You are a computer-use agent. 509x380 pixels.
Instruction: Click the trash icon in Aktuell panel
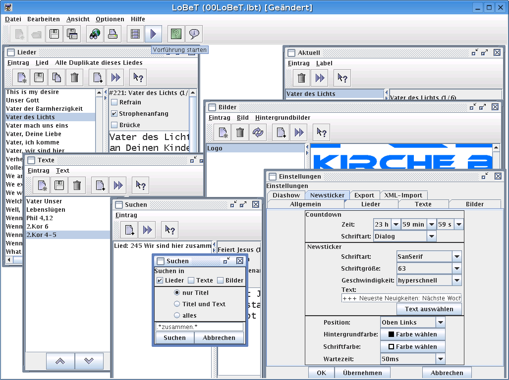click(x=301, y=78)
